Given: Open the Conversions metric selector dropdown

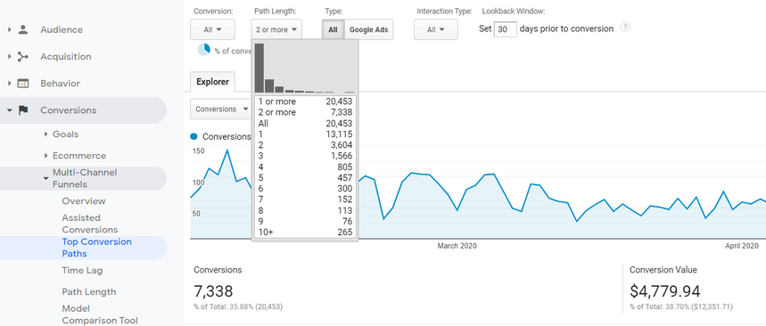Looking at the screenshot, I should [221, 110].
